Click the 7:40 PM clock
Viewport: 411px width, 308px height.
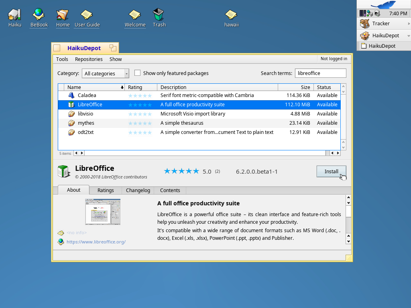pyautogui.click(x=398, y=13)
